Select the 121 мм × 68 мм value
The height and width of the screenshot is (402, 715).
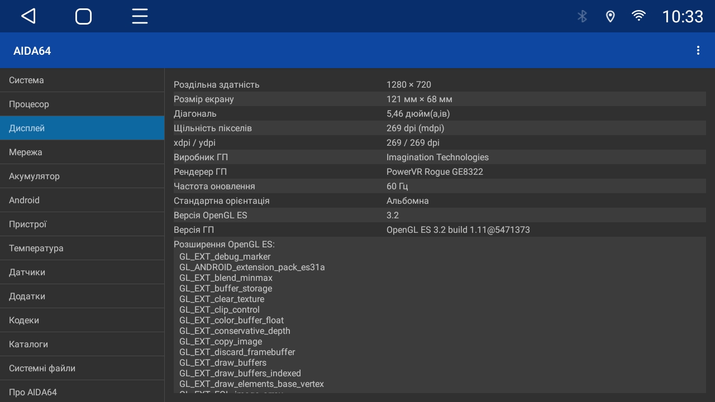[x=420, y=99]
